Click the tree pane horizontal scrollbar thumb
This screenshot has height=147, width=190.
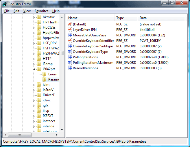20,135
